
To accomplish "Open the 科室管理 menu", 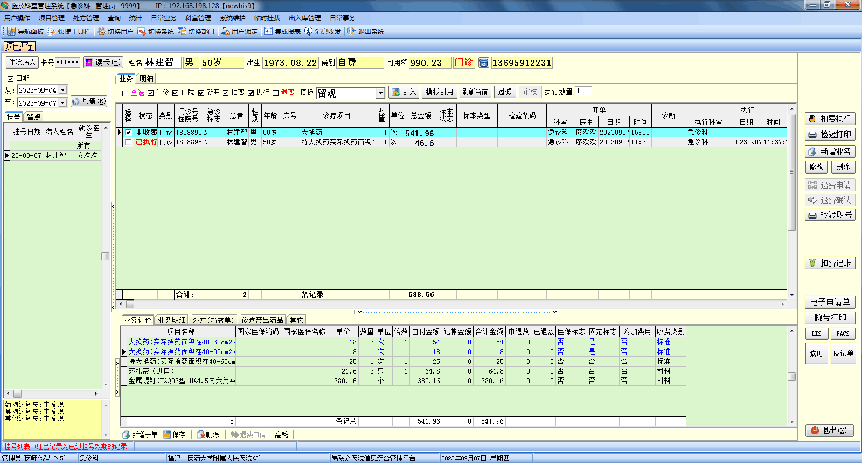I will [198, 18].
